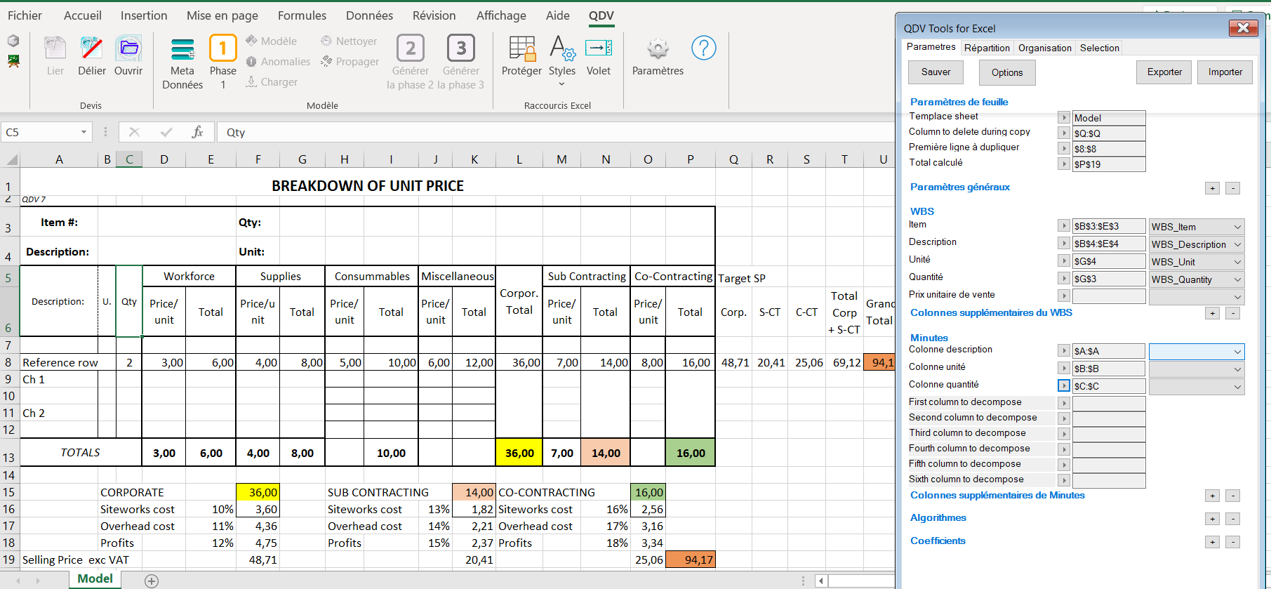Open the WBS_Quantity dropdown list
Viewport: 1271px width, 589px height.
tap(1237, 279)
